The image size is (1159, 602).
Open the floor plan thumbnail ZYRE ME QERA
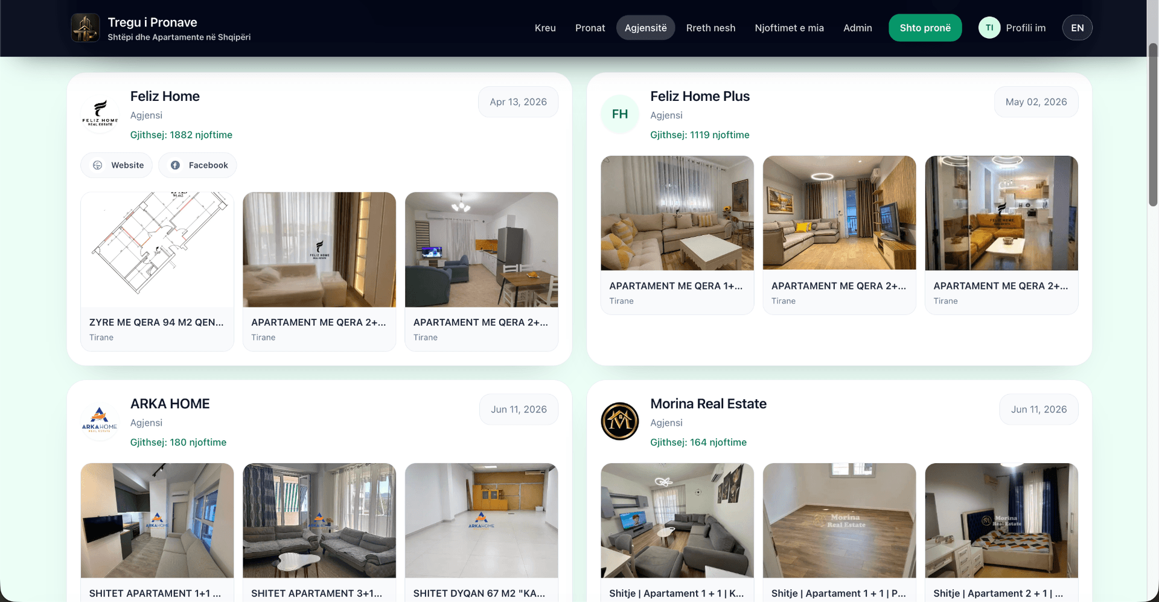click(157, 249)
